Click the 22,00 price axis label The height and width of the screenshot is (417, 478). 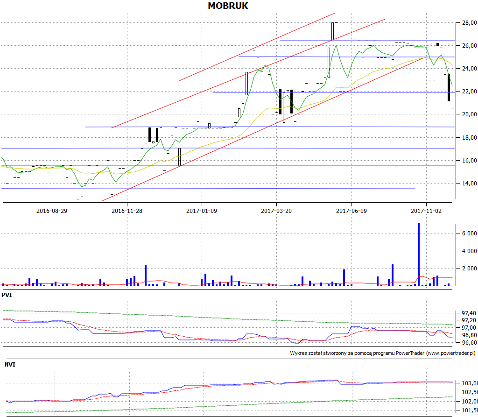point(470,91)
